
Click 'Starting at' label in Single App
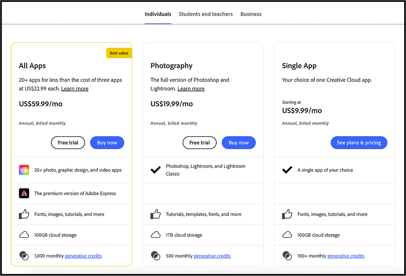click(x=291, y=102)
